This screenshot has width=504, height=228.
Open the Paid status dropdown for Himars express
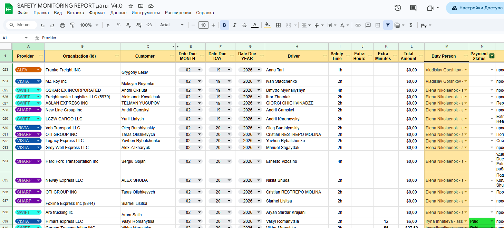click(x=492, y=221)
